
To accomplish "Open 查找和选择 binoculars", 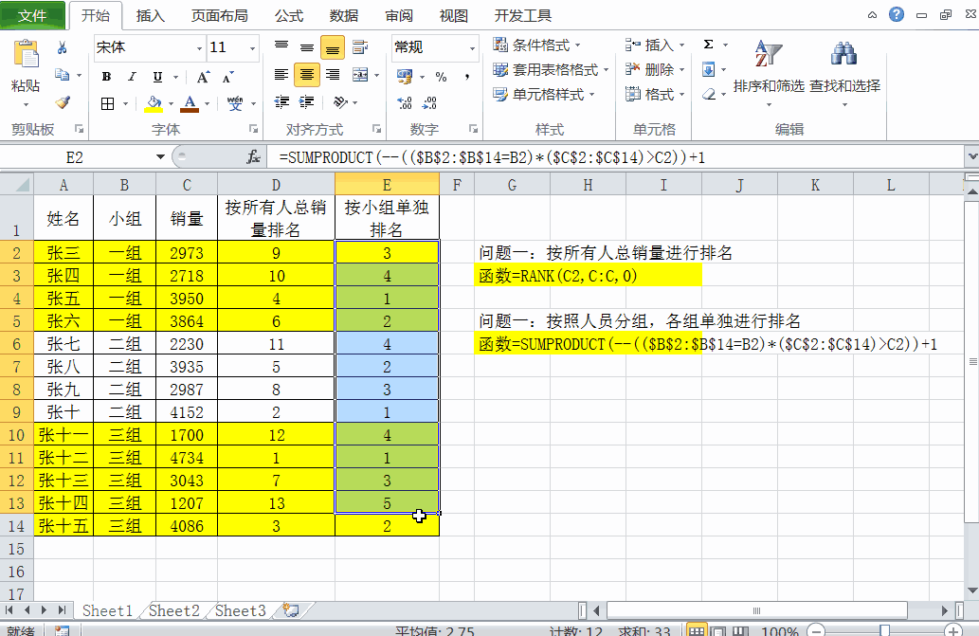I will (844, 72).
